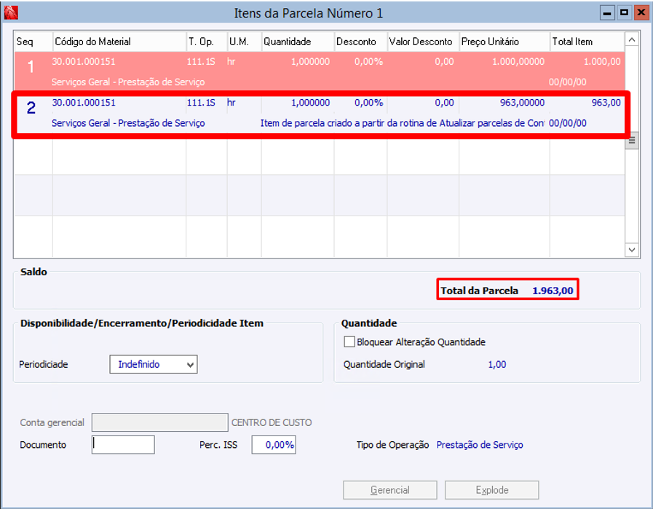Click the Total Item column header
The width and height of the screenshot is (653, 509).
coord(587,42)
